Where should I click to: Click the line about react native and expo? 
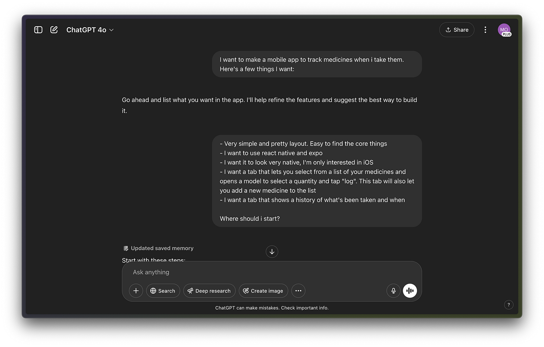point(271,153)
